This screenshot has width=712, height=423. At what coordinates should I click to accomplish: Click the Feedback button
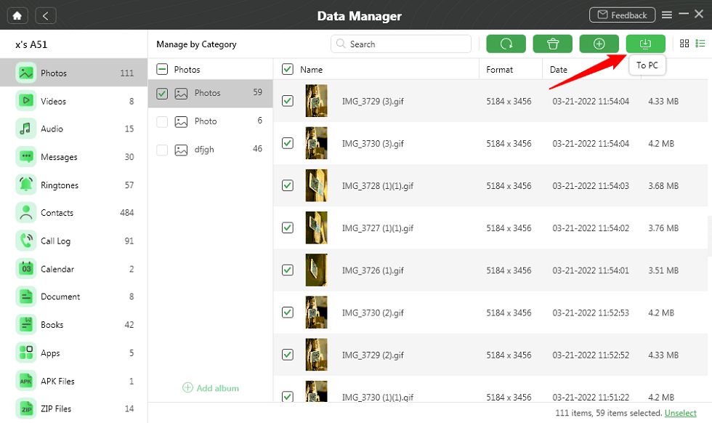[x=621, y=15]
